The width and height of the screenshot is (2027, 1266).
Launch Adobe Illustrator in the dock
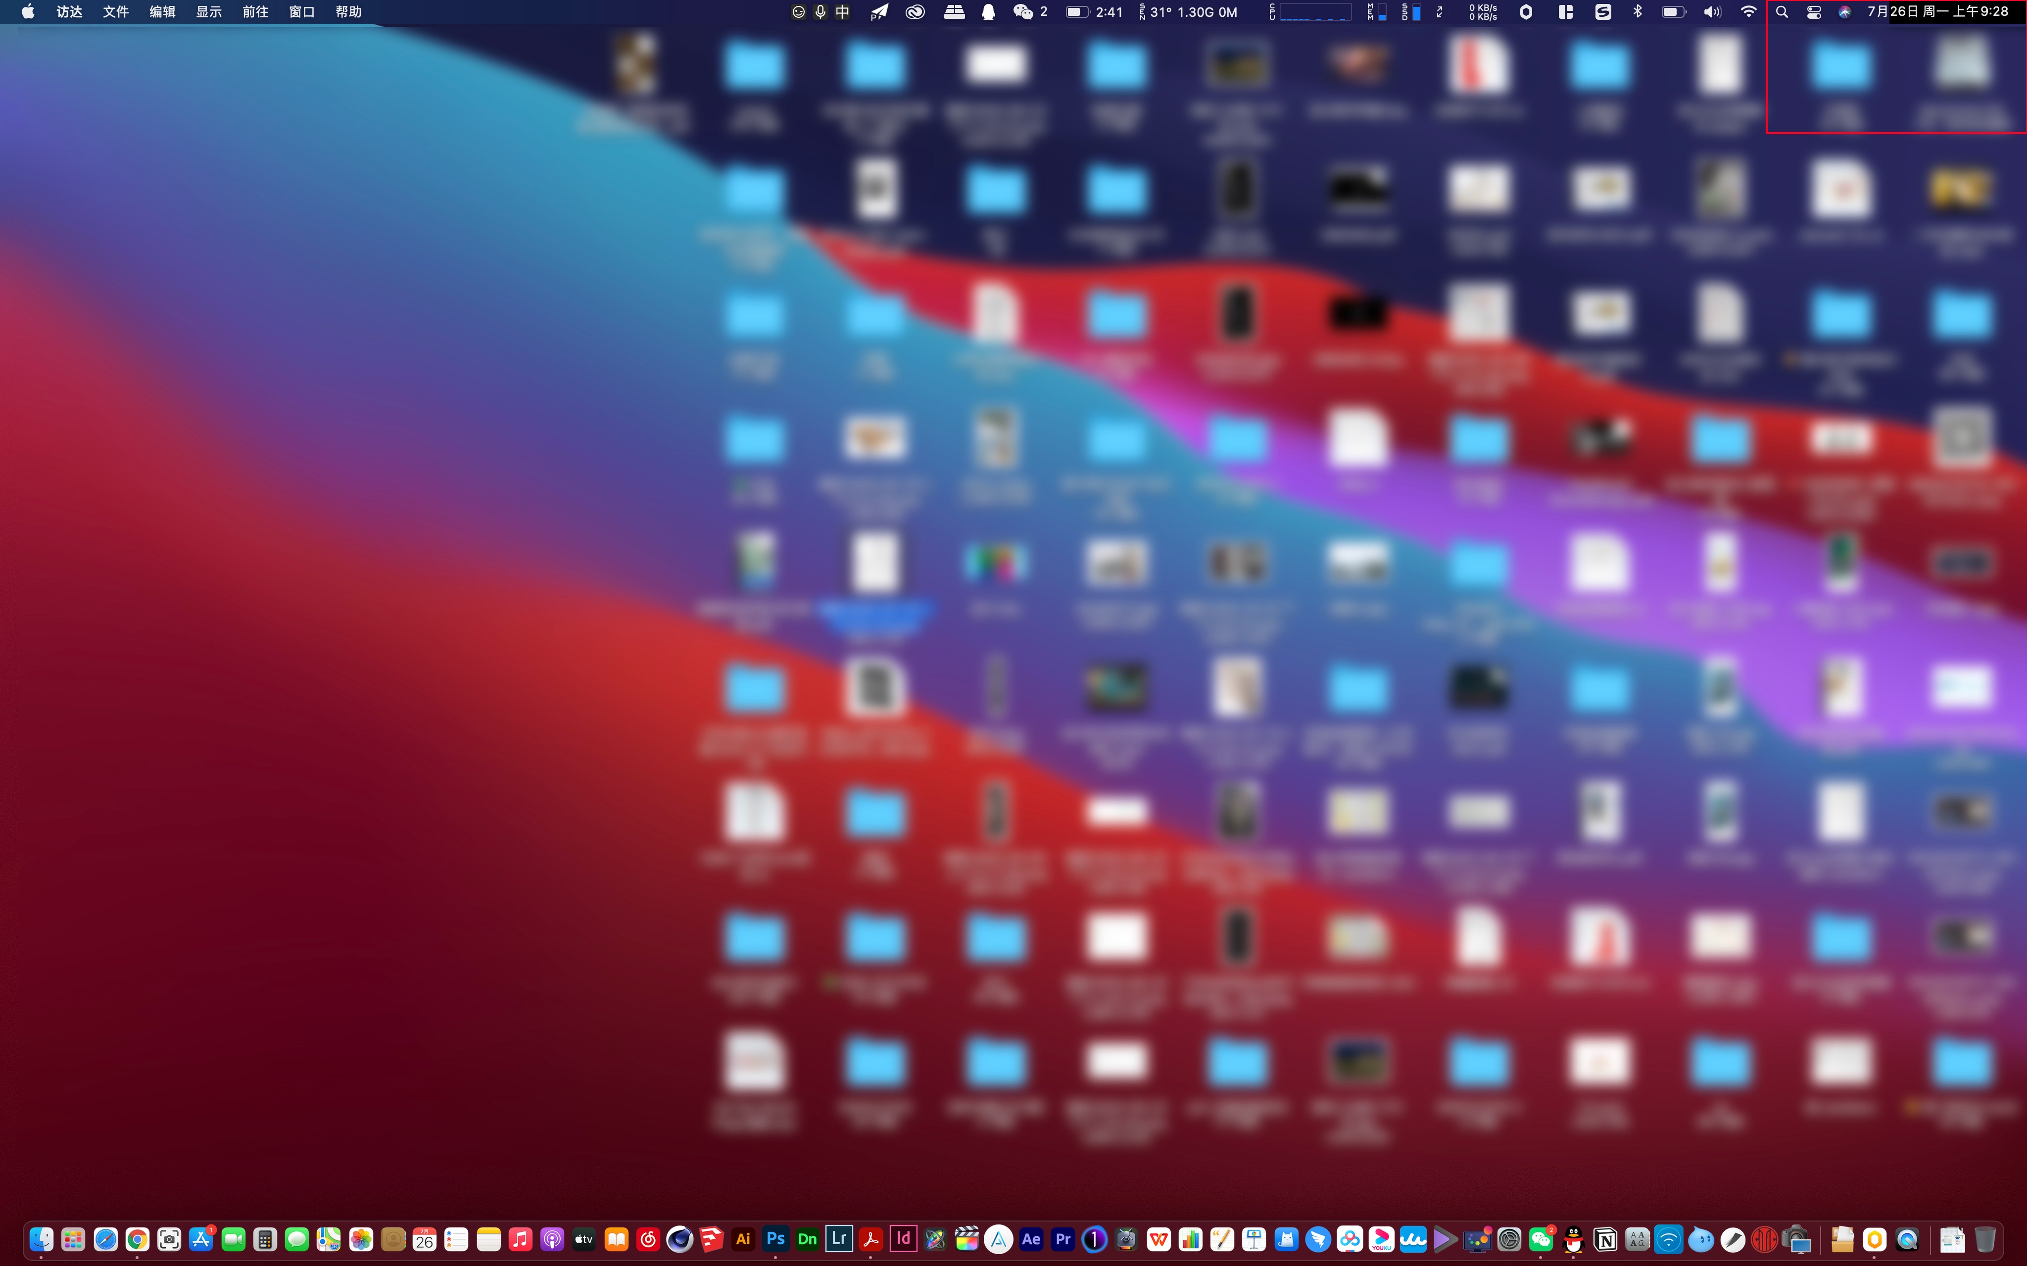click(x=743, y=1238)
